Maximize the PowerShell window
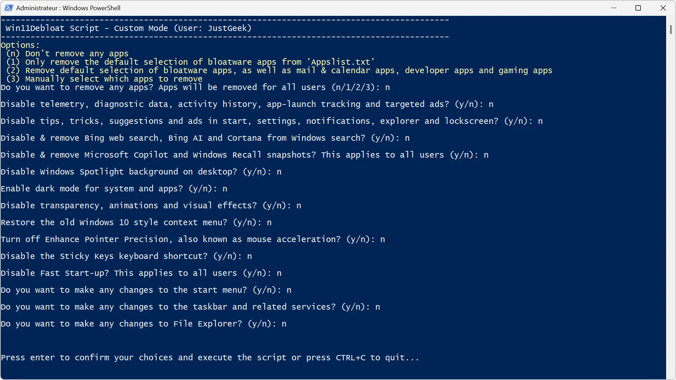Image resolution: width=676 pixels, height=380 pixels. tap(638, 8)
